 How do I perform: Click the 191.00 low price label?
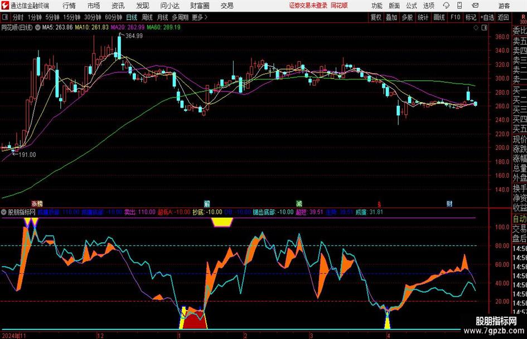pos(27,155)
